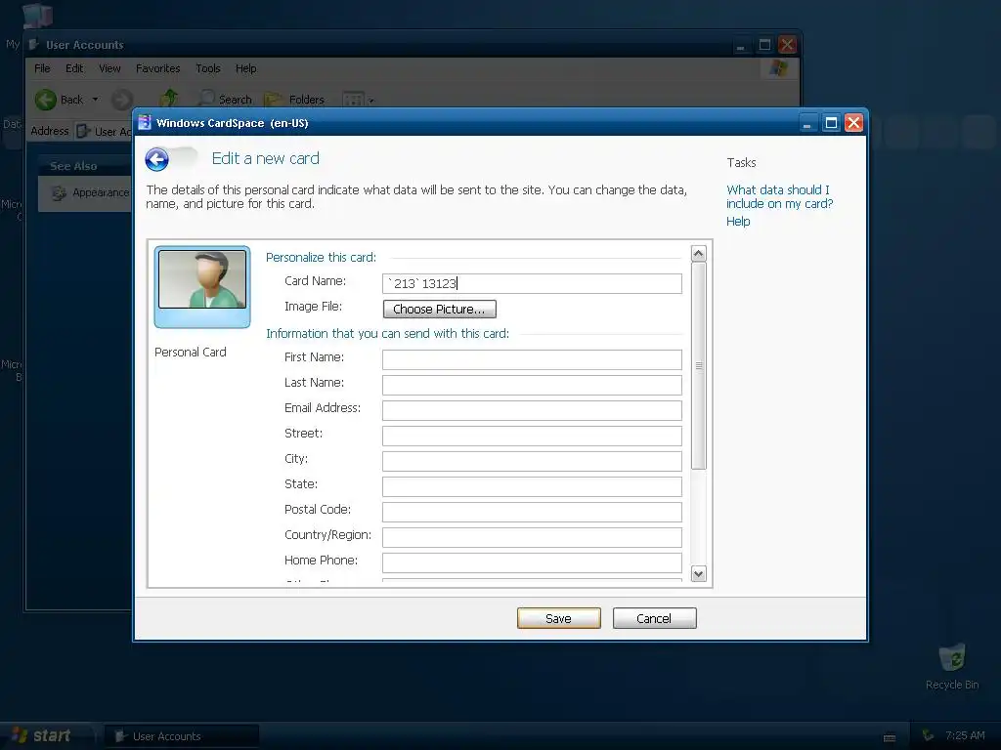Open File menu in User Accounts window

coord(42,68)
